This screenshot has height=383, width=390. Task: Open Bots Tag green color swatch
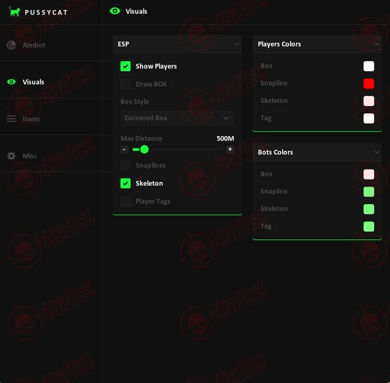point(369,226)
